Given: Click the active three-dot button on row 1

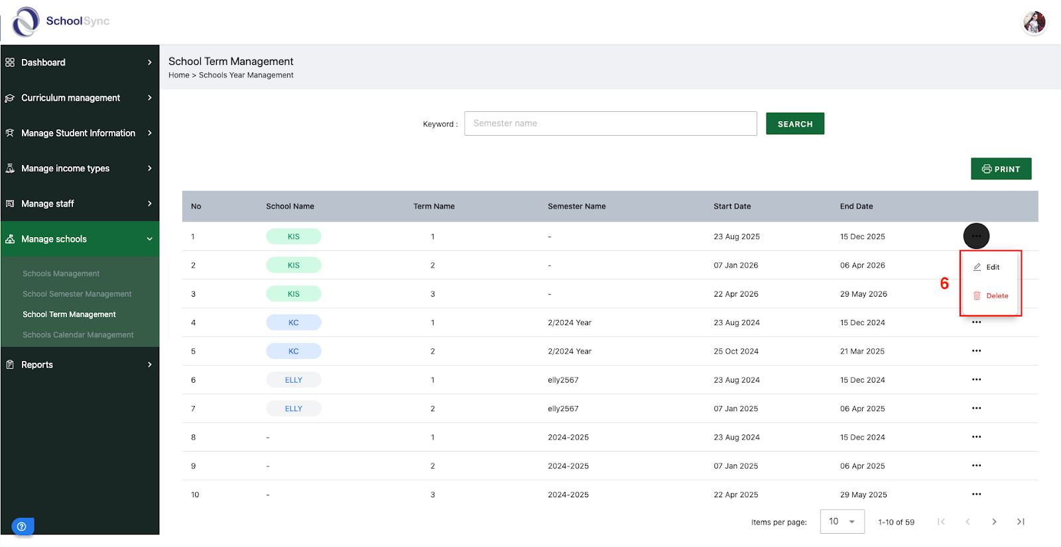Looking at the screenshot, I should coord(976,236).
